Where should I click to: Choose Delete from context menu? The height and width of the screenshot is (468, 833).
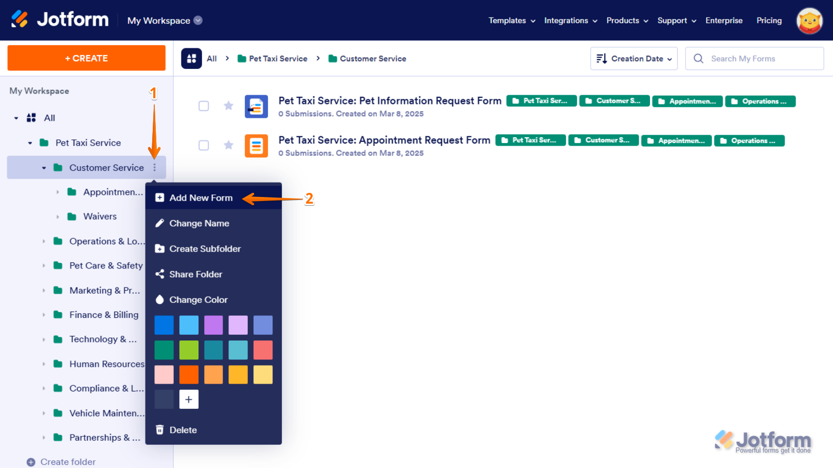(x=213, y=430)
